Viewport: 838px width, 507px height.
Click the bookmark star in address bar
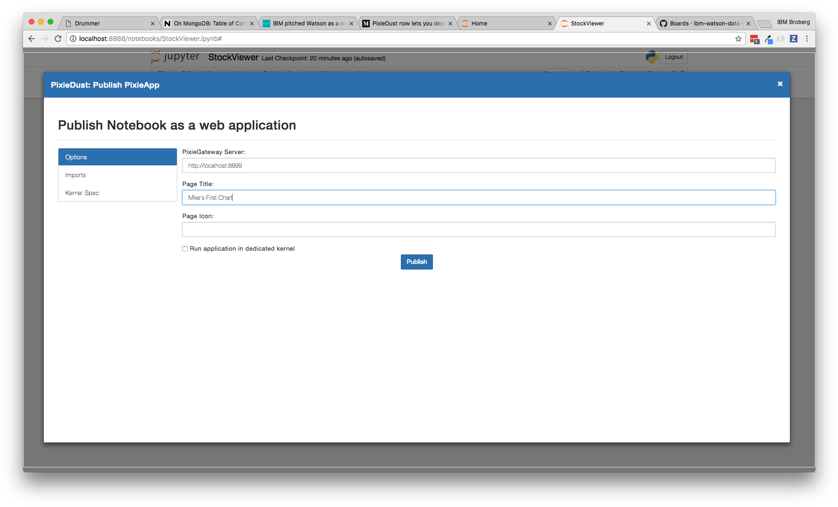click(738, 39)
